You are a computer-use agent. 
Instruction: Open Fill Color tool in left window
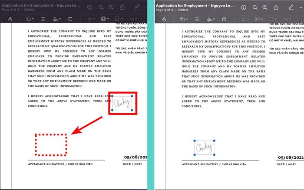coord(117,19)
